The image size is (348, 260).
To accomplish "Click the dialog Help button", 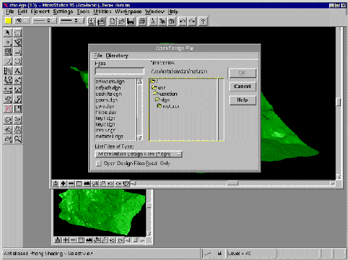I will point(242,100).
